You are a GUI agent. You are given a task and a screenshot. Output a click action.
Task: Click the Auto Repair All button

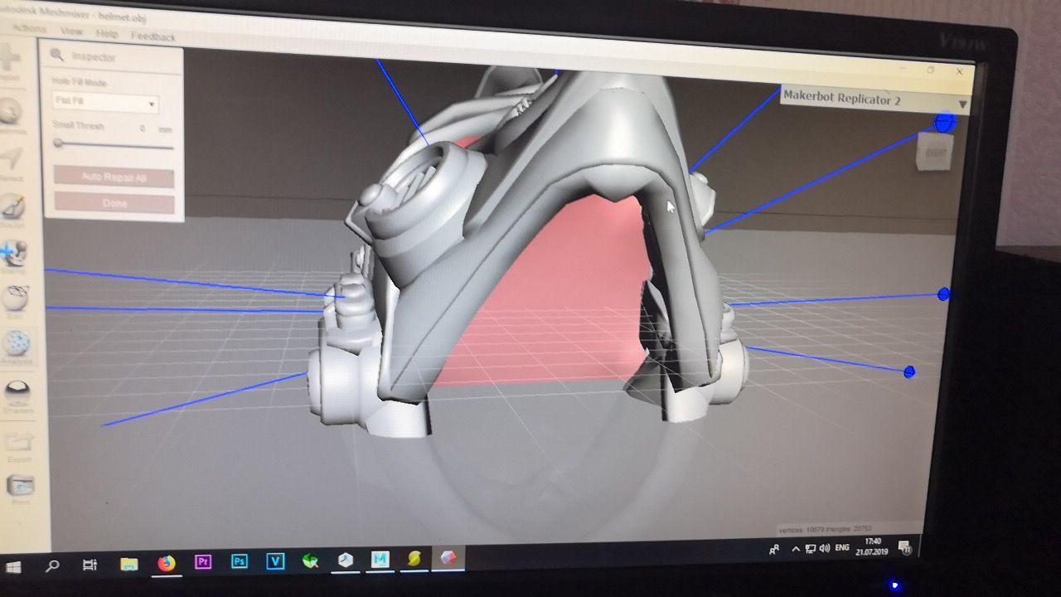(114, 177)
